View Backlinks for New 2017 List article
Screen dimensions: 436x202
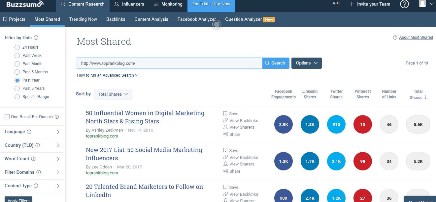[241, 157]
